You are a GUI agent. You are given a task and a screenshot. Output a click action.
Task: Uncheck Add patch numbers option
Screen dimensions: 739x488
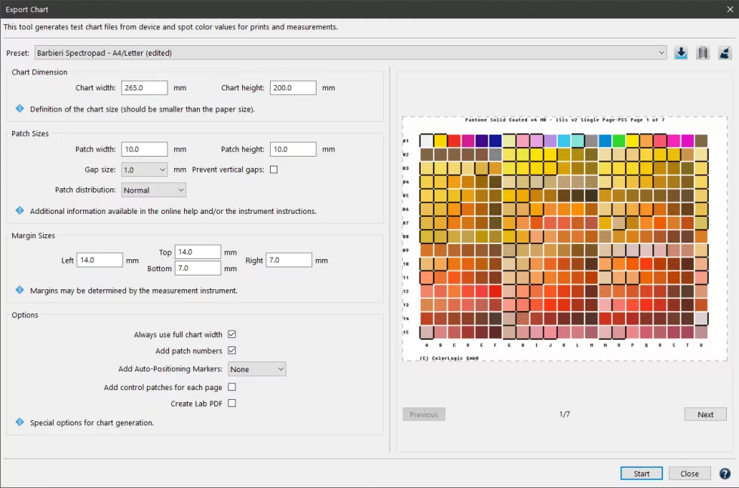[x=232, y=351]
